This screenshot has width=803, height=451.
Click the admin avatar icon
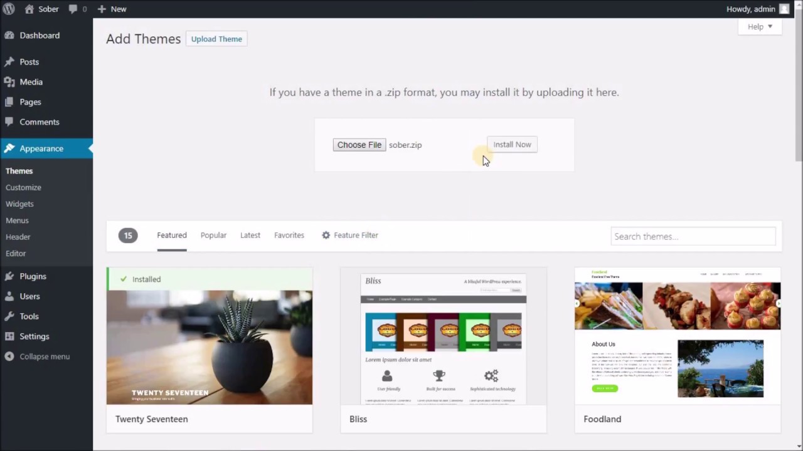click(x=784, y=9)
